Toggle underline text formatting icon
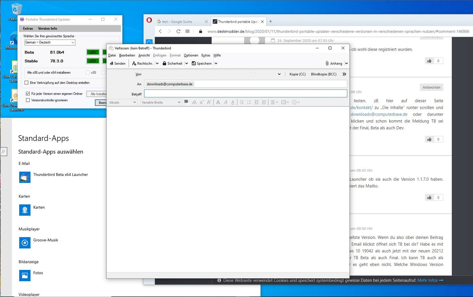This screenshot has width=473, height=297. (x=233, y=102)
